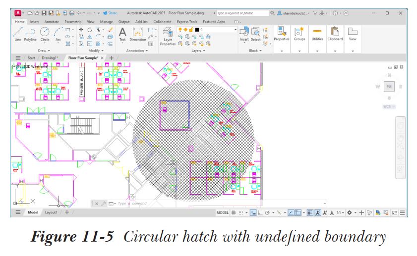This screenshot has width=417, height=256.
Task: Toggle drawing grid display in status bar
Action: pyautogui.click(x=234, y=213)
